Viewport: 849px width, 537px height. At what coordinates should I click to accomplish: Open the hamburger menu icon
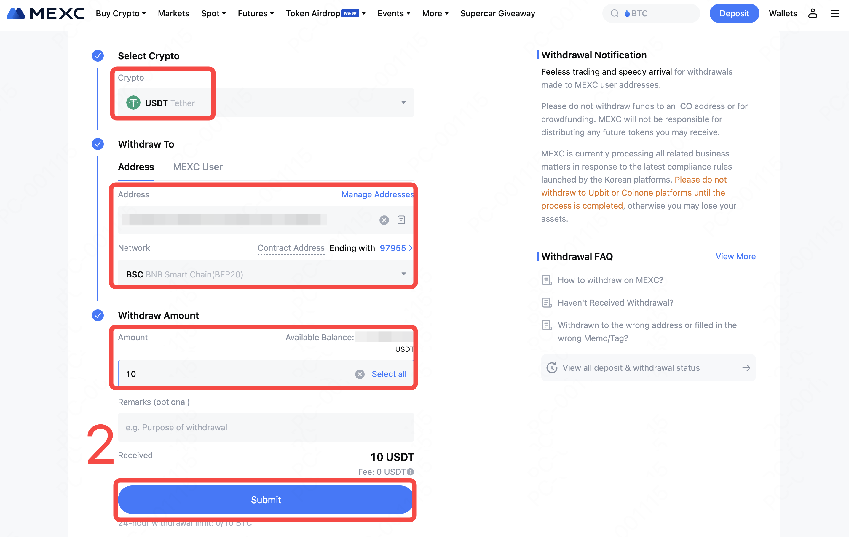point(834,13)
